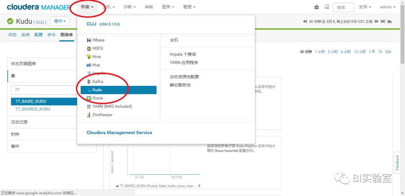Open the CIJJ cluster link

point(91,24)
